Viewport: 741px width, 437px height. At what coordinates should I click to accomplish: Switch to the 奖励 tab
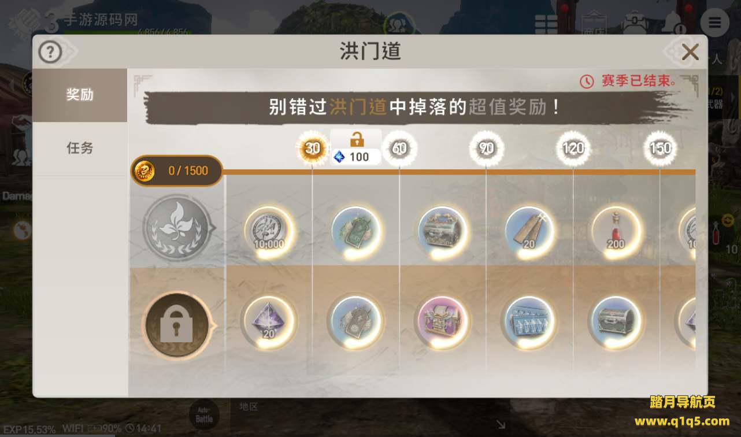(80, 95)
